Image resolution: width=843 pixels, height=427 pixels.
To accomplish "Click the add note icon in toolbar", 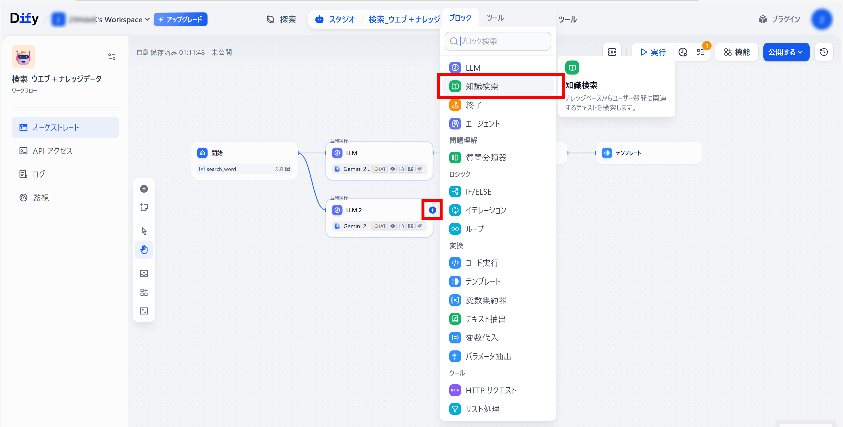I will [x=144, y=208].
